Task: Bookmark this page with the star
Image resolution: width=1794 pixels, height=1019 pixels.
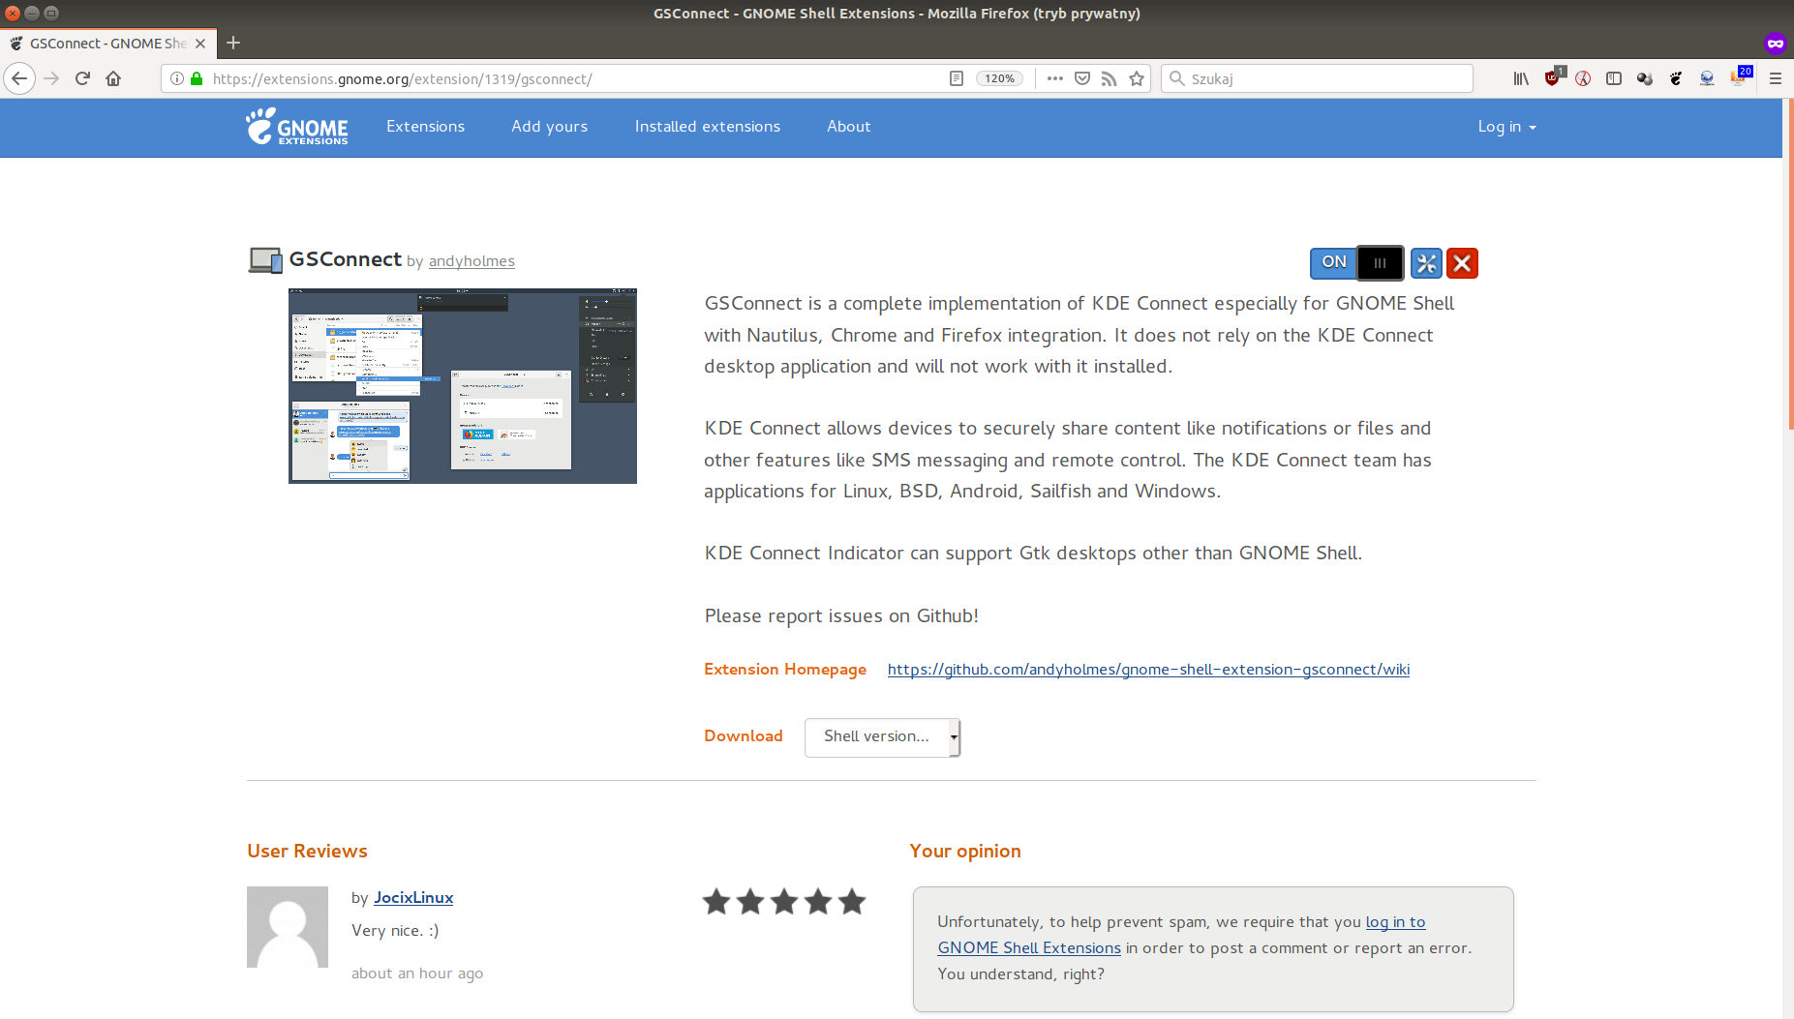Action: coord(1137,78)
